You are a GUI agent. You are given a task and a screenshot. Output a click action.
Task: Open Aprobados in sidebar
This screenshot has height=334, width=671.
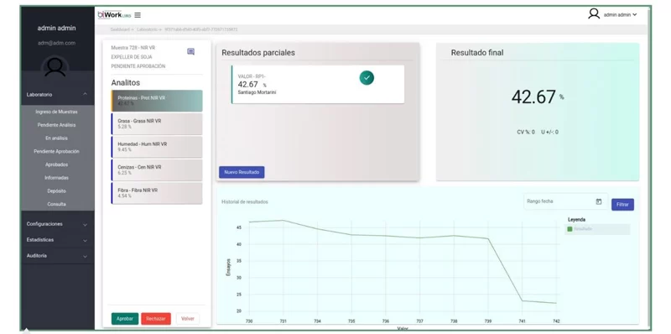pos(56,164)
